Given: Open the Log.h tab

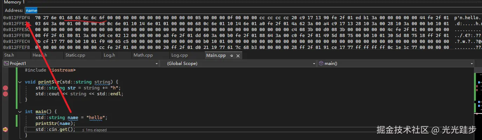Looking at the screenshot, I should [110, 56].
